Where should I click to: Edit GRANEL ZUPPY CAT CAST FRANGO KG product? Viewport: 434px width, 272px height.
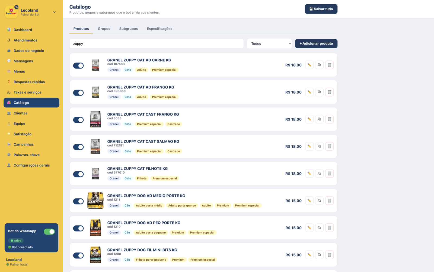pyautogui.click(x=309, y=119)
